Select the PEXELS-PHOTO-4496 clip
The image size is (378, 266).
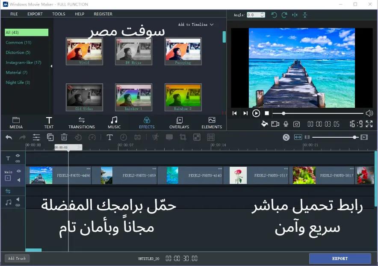(59, 175)
